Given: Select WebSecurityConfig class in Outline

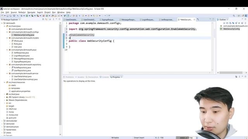Looking at the screenshot, I should [231, 29].
